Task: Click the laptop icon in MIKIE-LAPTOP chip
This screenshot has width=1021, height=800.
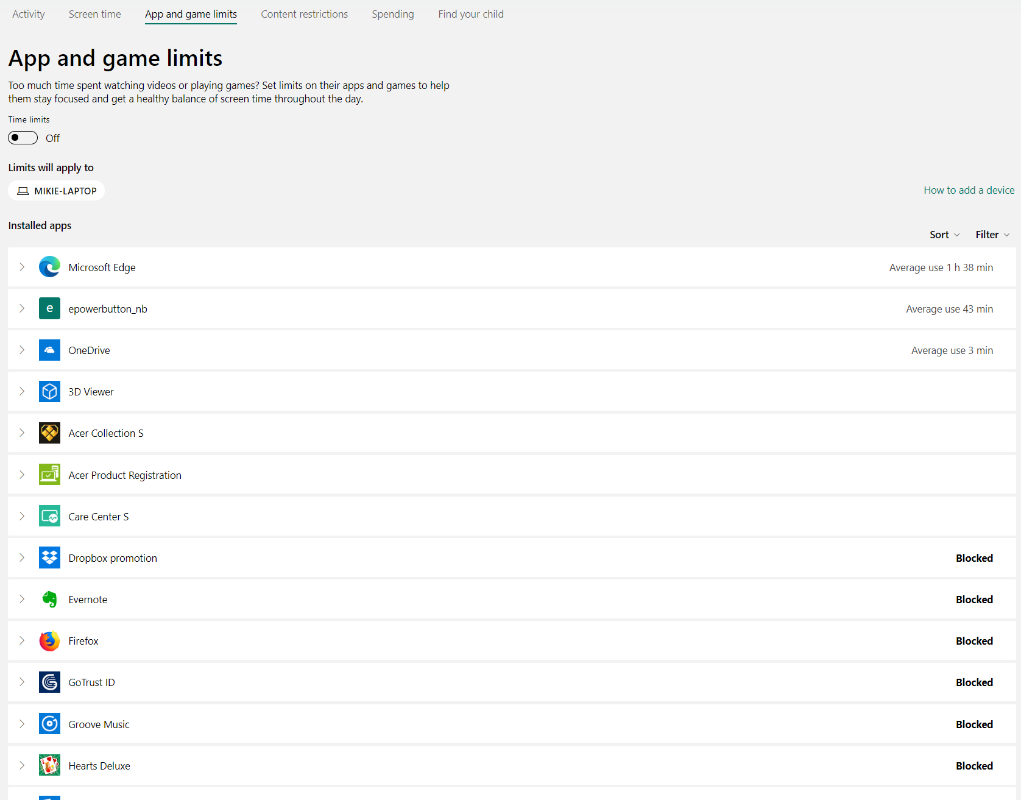Action: tap(23, 191)
